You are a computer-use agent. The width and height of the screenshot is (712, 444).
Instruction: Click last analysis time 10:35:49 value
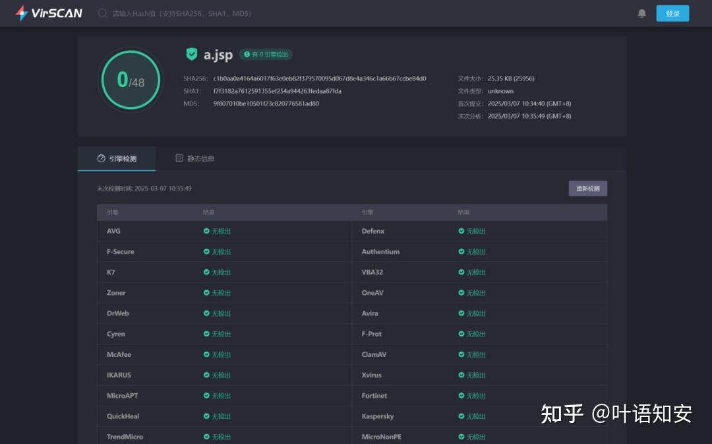point(529,116)
